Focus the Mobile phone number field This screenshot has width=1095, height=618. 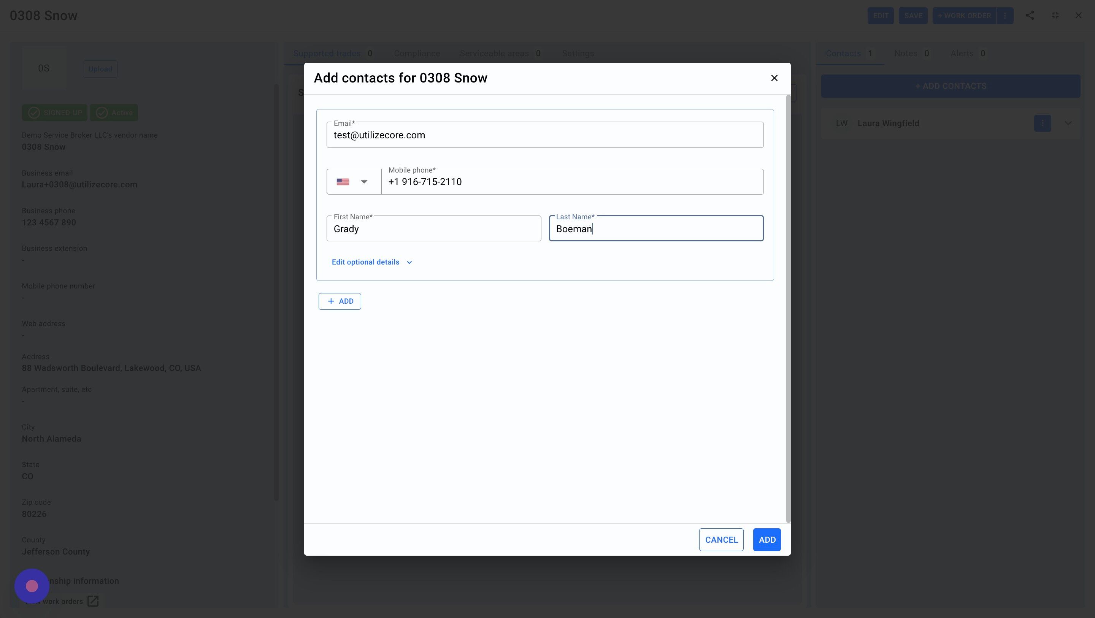(572, 182)
